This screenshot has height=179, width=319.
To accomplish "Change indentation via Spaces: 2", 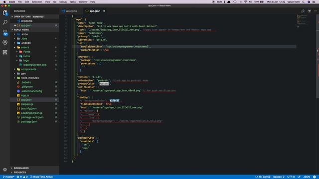I will coord(279,177).
